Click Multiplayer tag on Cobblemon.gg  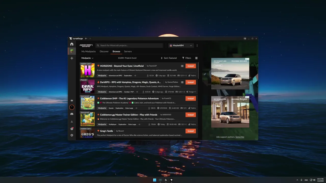(113, 124)
